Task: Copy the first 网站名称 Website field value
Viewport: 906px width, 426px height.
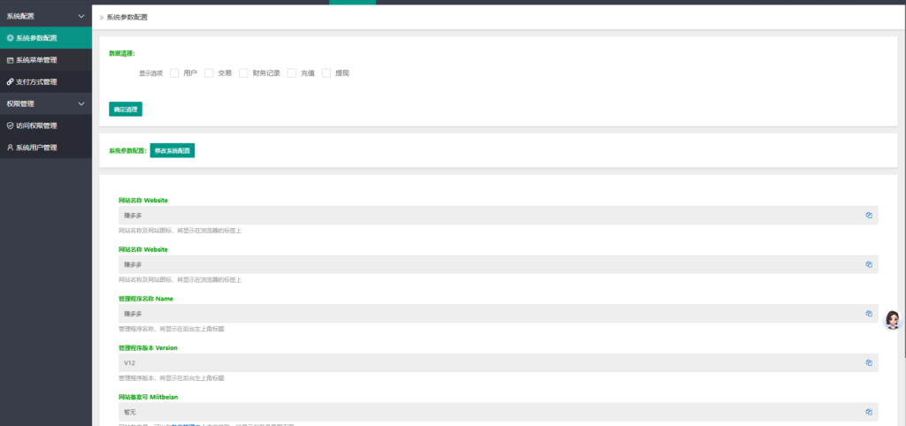Action: pos(869,215)
